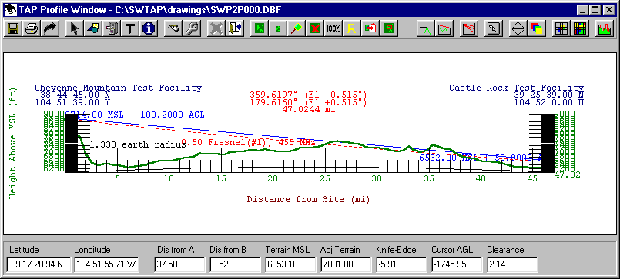Click the Latitude value field

[39, 264]
